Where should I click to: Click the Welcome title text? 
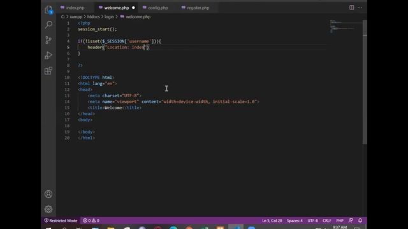(113, 108)
